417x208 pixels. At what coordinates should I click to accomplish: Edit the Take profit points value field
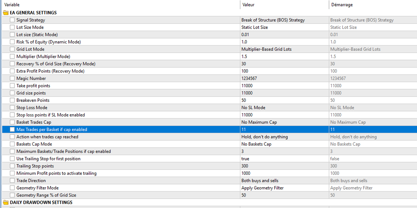(x=284, y=86)
